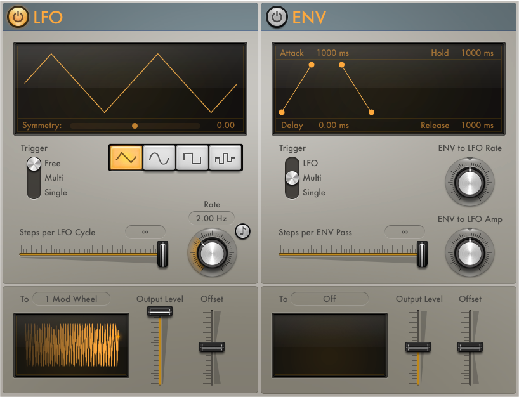Click the ENV to LFO Amp knob
519x397 pixels.
click(470, 253)
